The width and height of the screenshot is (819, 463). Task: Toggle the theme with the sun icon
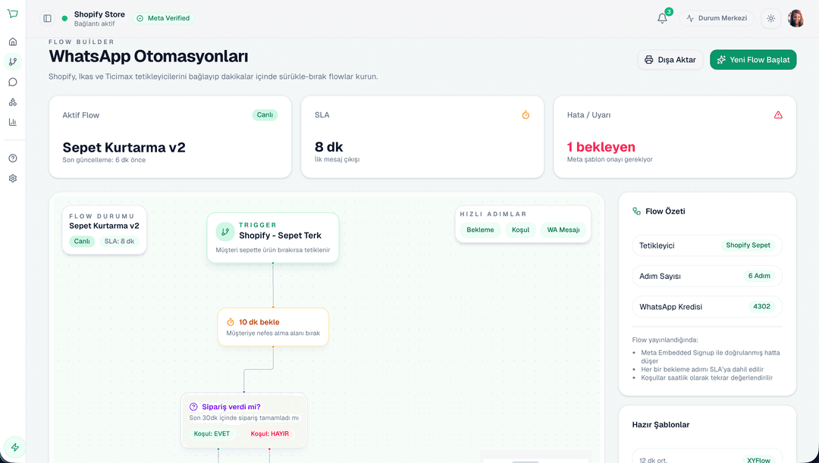pos(770,18)
